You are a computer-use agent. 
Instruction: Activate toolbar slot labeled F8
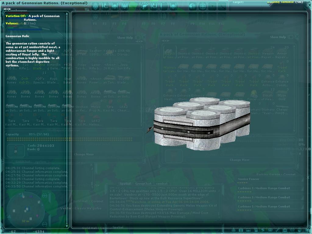tap(173, 16)
